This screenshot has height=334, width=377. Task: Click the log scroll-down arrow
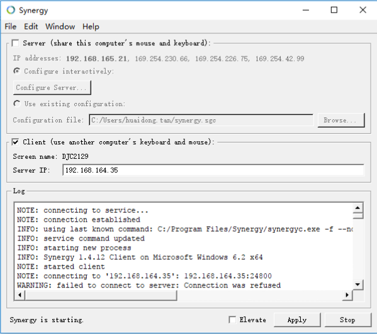357,284
